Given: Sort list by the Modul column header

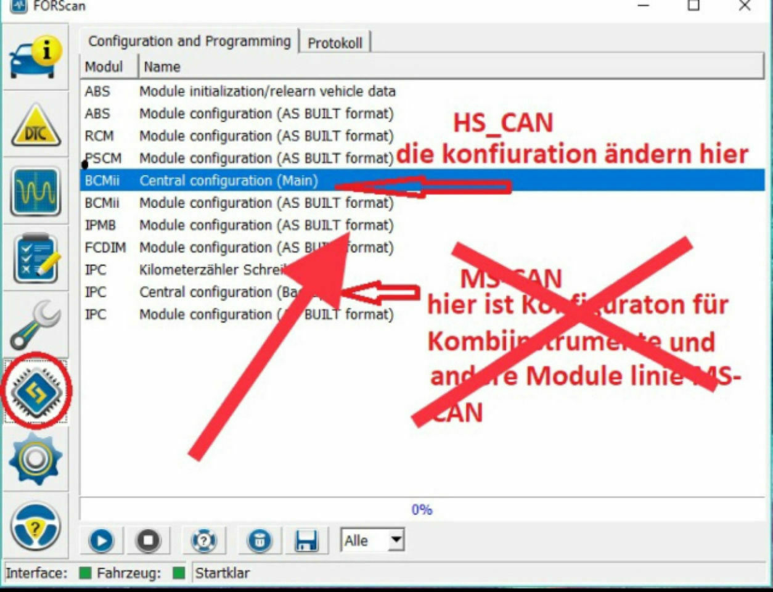Looking at the screenshot, I should pos(104,67).
